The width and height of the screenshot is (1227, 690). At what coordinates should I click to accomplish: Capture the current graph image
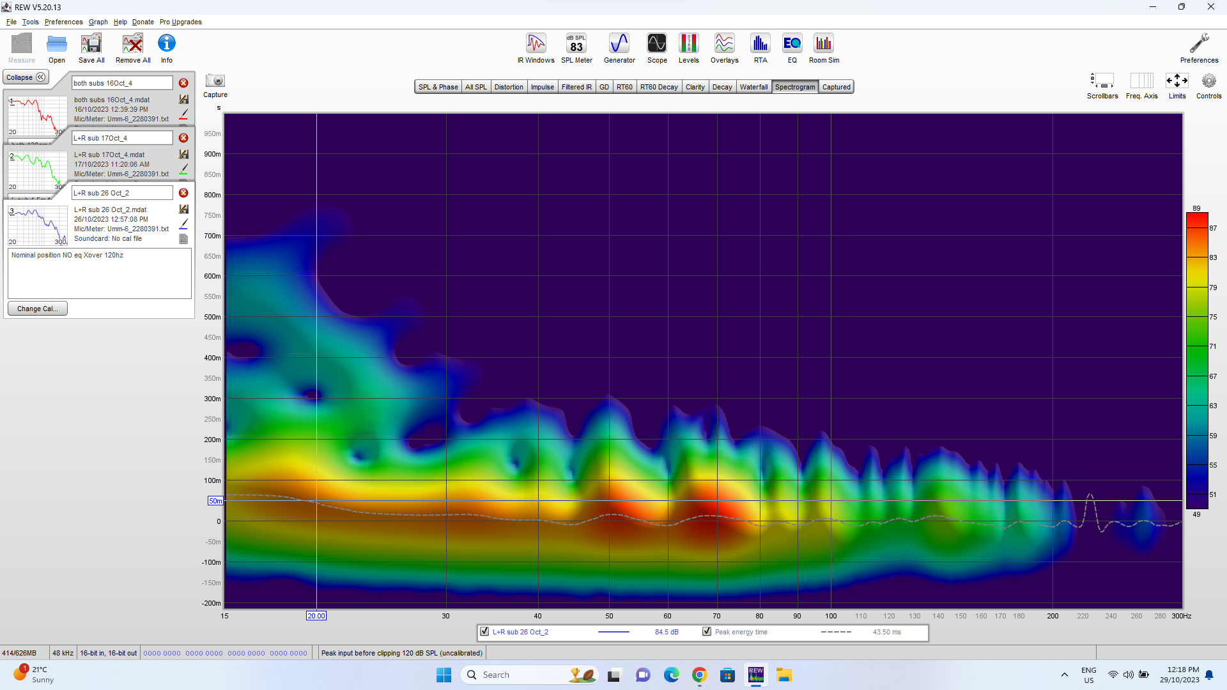215,83
